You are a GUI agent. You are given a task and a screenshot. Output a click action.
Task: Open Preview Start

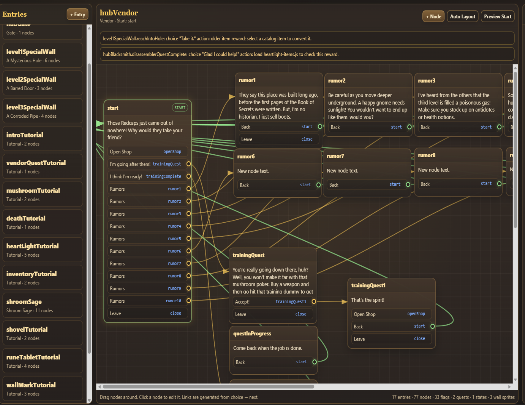497,16
